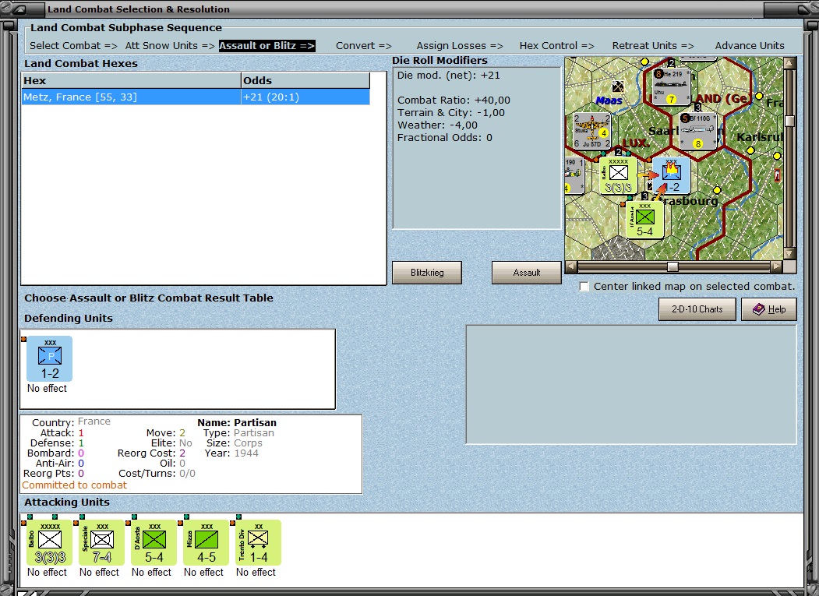Go to Assign Losses subphase
The image size is (819, 596).
[x=460, y=46]
